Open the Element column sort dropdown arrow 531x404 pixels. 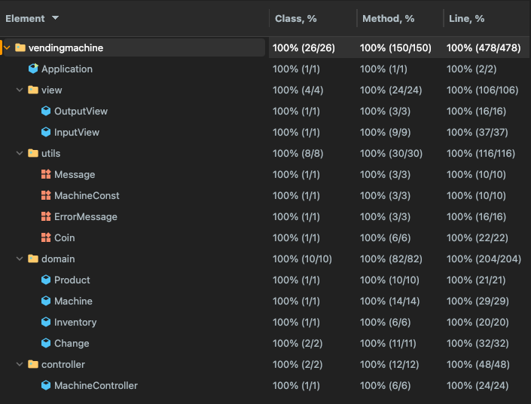[56, 18]
